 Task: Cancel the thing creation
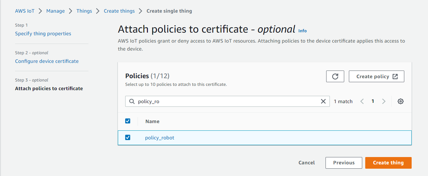pos(306,163)
